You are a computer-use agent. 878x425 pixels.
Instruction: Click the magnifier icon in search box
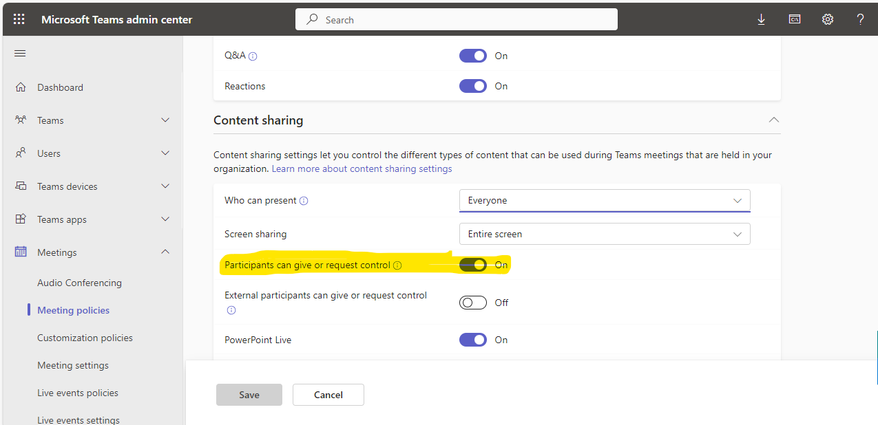point(313,19)
